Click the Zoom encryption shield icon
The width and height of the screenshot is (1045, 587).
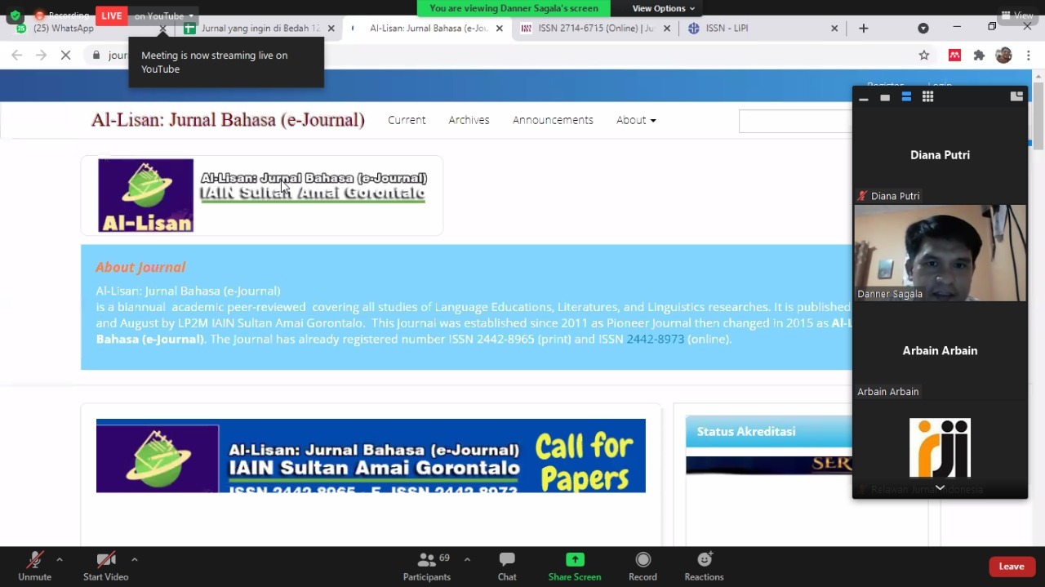15,16
